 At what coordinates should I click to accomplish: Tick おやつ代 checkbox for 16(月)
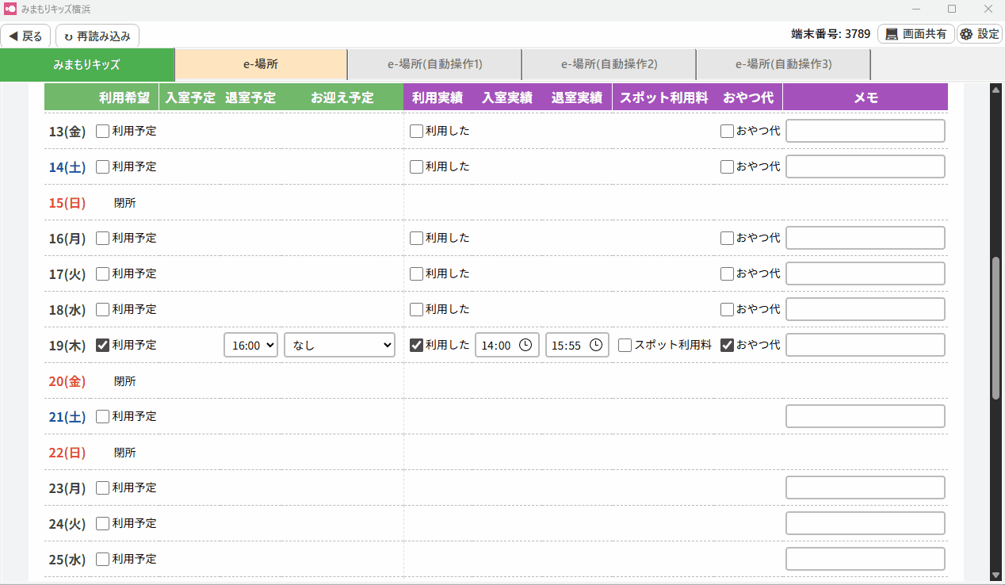pos(727,238)
